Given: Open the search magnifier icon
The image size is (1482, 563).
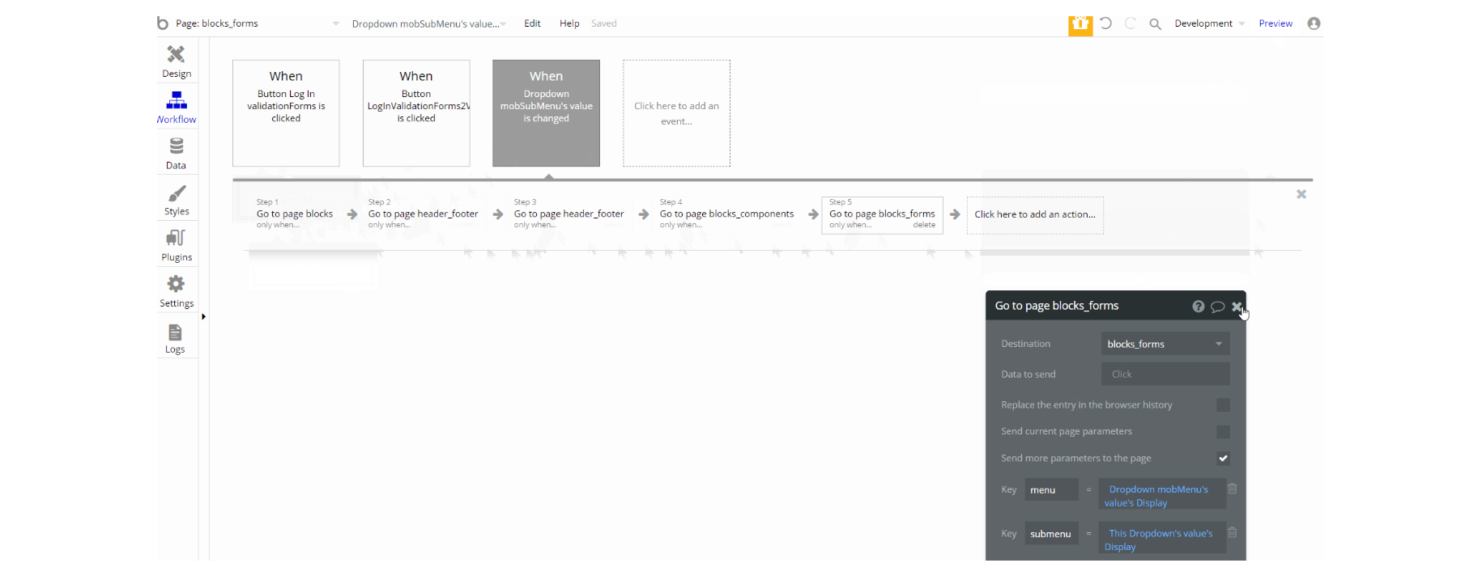Looking at the screenshot, I should 1156,24.
